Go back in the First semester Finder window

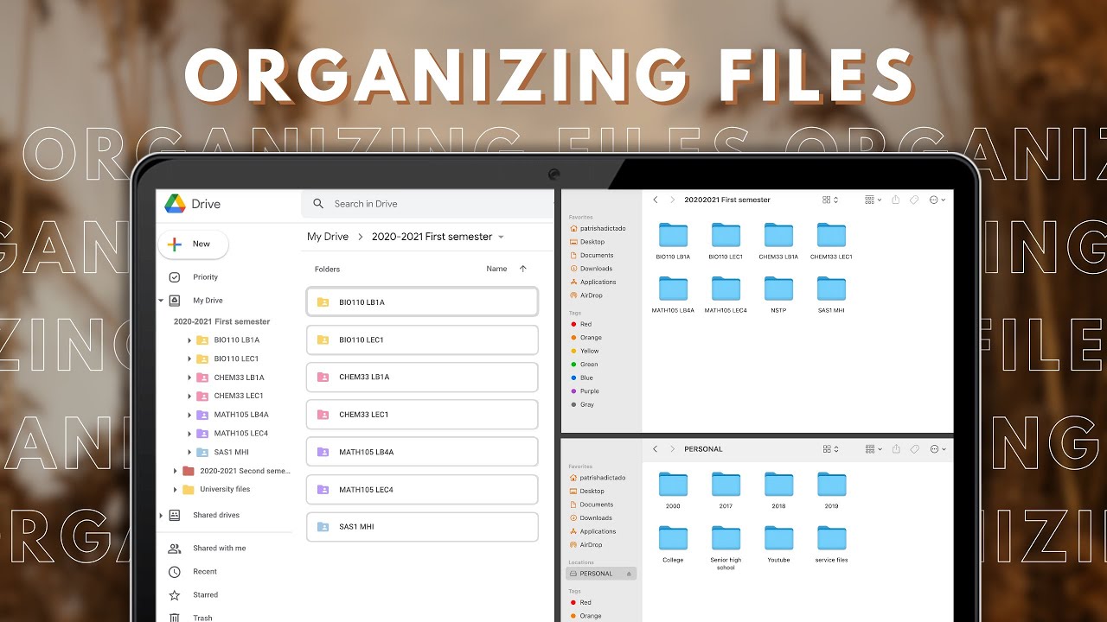656,200
